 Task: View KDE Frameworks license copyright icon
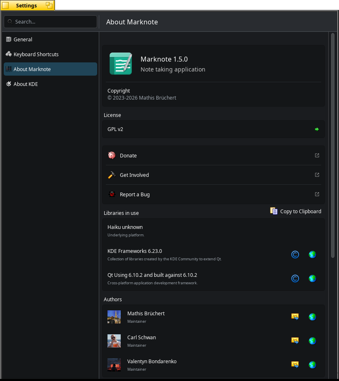click(295, 255)
